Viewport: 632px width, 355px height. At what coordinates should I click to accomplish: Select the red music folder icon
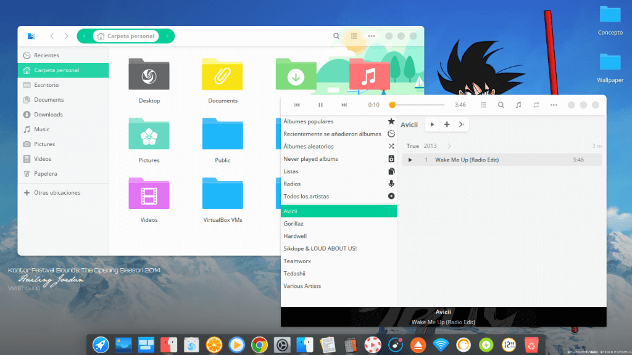pos(369,75)
